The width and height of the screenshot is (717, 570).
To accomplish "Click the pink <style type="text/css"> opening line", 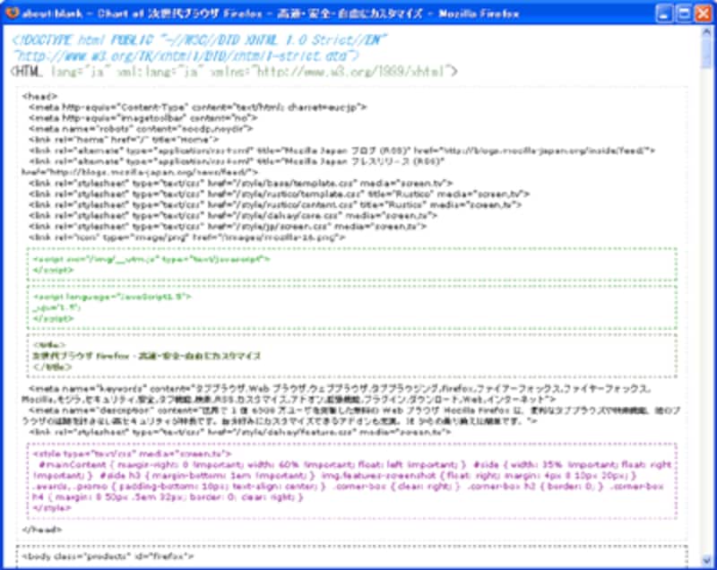I will pyautogui.click(x=132, y=453).
